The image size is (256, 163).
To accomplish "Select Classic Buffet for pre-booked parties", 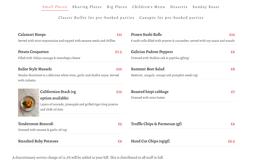I will [x=96, y=18].
